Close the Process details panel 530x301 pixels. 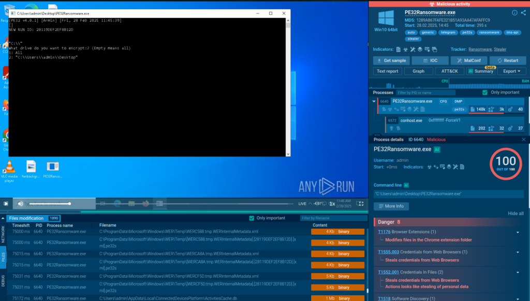(523, 140)
